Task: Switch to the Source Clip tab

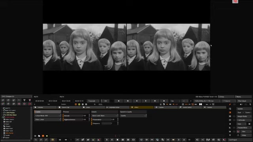Action: [x=70, y=107]
